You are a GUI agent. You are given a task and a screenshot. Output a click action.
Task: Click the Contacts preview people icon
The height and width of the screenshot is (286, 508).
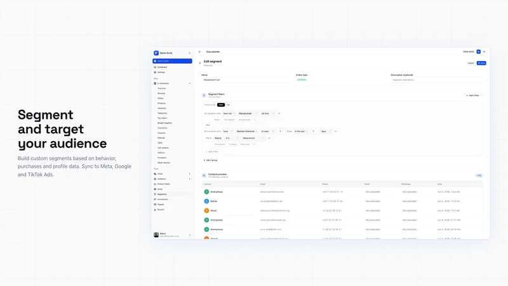(204, 175)
